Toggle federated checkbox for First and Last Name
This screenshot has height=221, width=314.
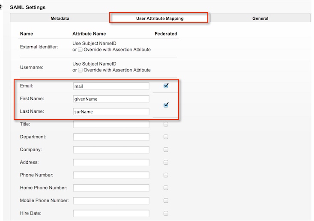pos(166,105)
